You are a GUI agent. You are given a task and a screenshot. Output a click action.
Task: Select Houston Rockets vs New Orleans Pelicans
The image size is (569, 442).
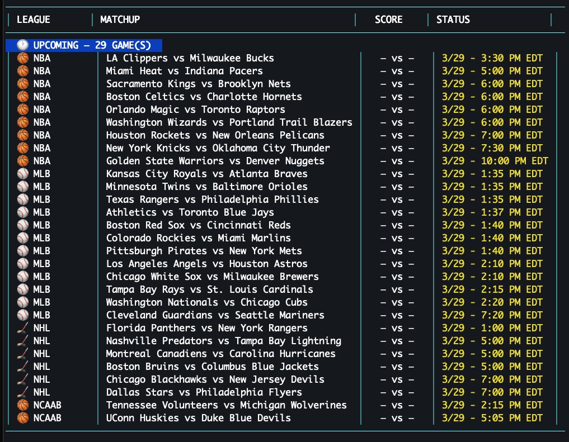pos(215,135)
